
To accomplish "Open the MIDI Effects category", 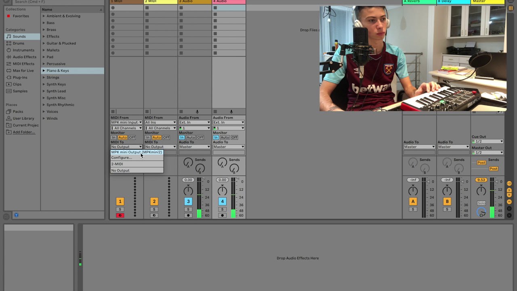I will pyautogui.click(x=22, y=64).
